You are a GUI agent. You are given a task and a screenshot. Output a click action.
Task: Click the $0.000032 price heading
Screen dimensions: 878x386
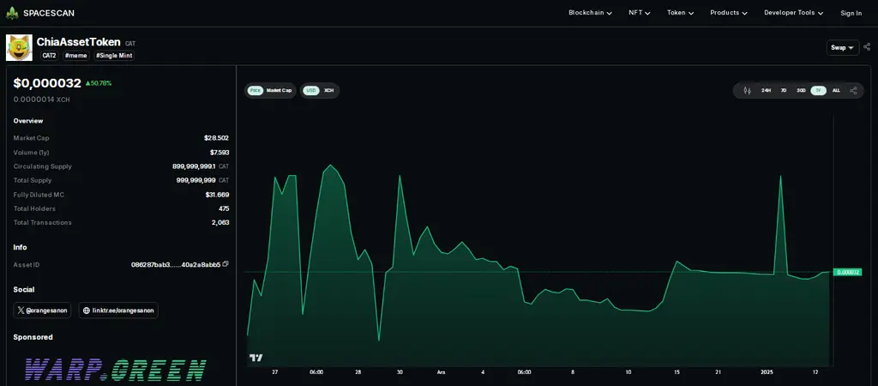[x=47, y=83]
